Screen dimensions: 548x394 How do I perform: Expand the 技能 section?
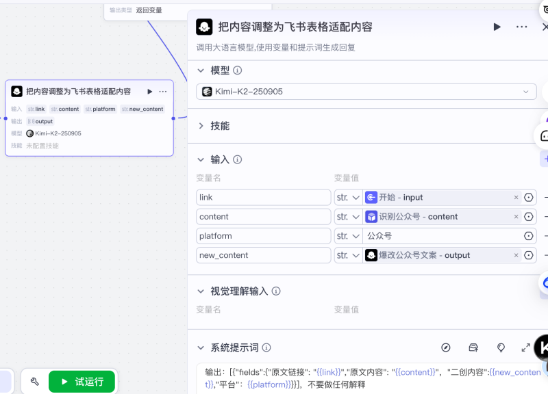200,125
